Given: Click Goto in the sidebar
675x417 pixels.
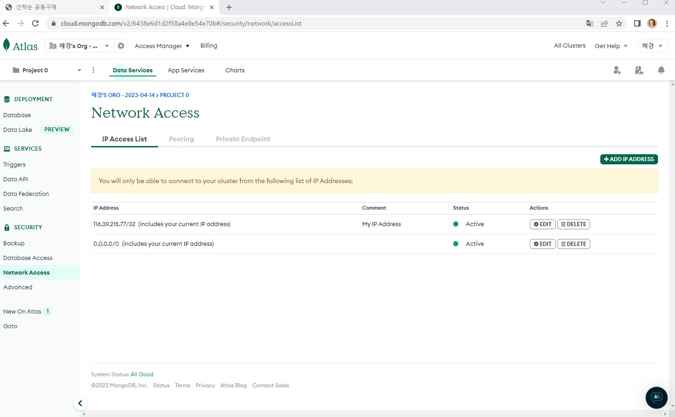Looking at the screenshot, I should coord(10,326).
